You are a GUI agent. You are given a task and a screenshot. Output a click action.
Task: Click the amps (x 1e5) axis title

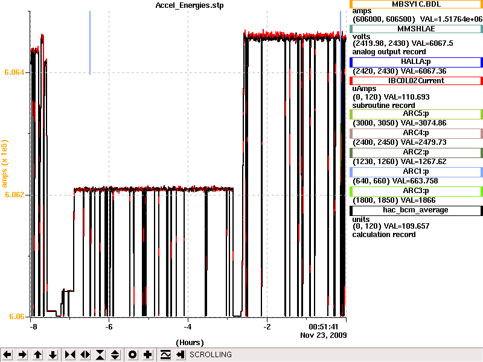tap(4, 164)
